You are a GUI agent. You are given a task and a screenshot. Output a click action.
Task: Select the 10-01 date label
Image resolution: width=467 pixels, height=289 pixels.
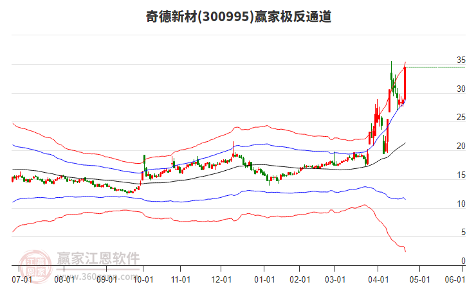coord(143,280)
